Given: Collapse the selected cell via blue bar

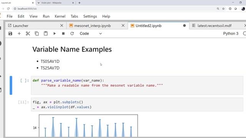Looking at the screenshot, I should coord(11,85).
